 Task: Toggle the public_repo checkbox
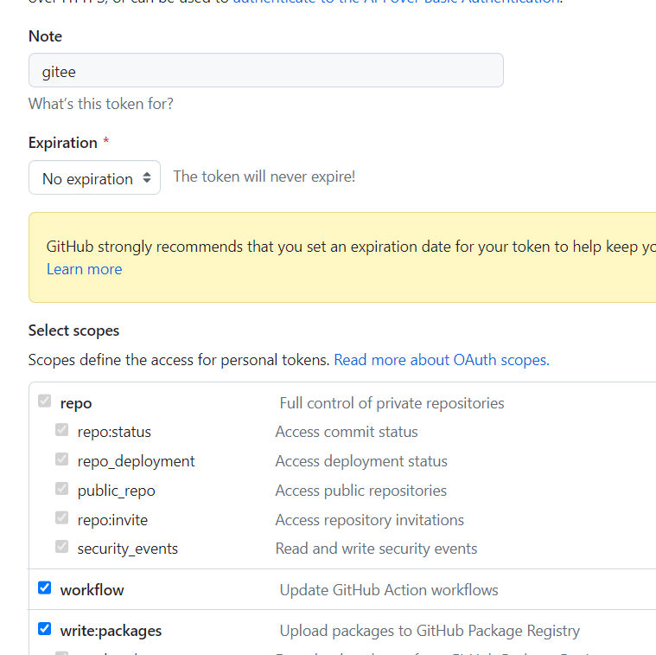62,488
